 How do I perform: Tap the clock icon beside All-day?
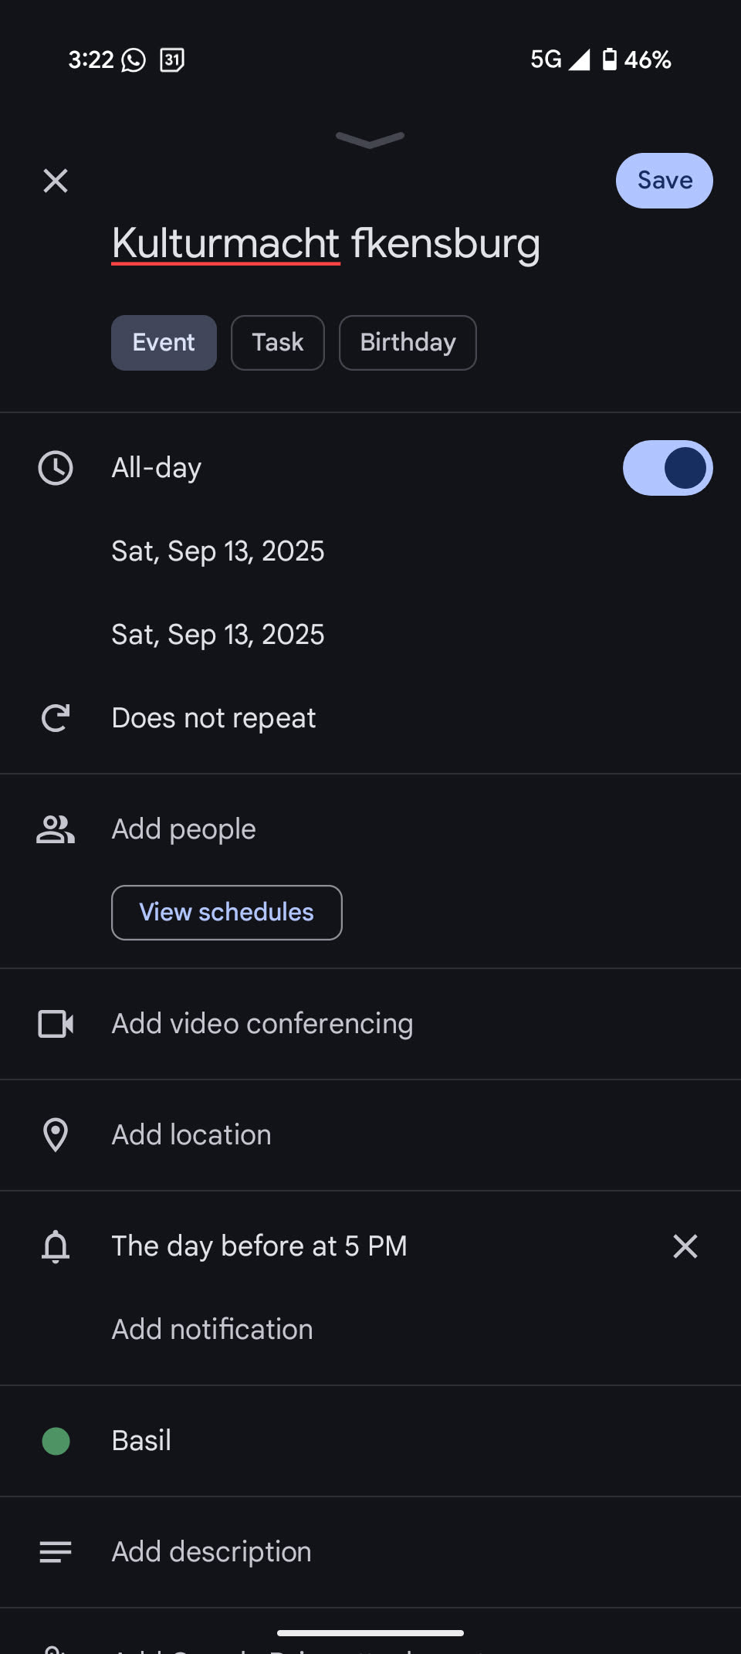(56, 468)
